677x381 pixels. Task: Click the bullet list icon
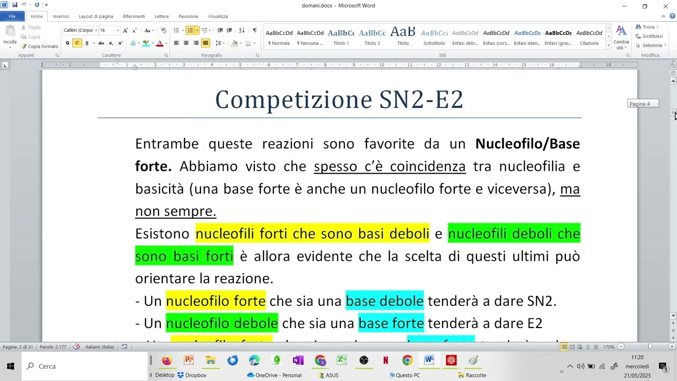176,30
